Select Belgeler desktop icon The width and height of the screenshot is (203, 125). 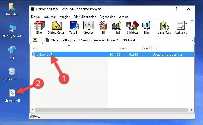pos(12,10)
